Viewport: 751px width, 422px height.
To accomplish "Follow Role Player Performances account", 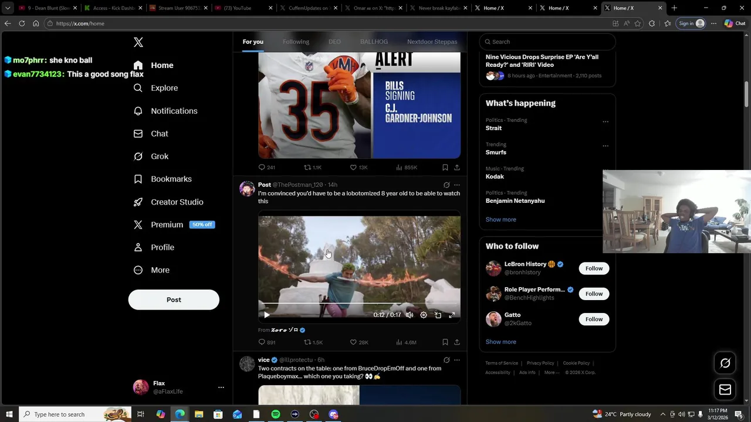I will pos(594,294).
